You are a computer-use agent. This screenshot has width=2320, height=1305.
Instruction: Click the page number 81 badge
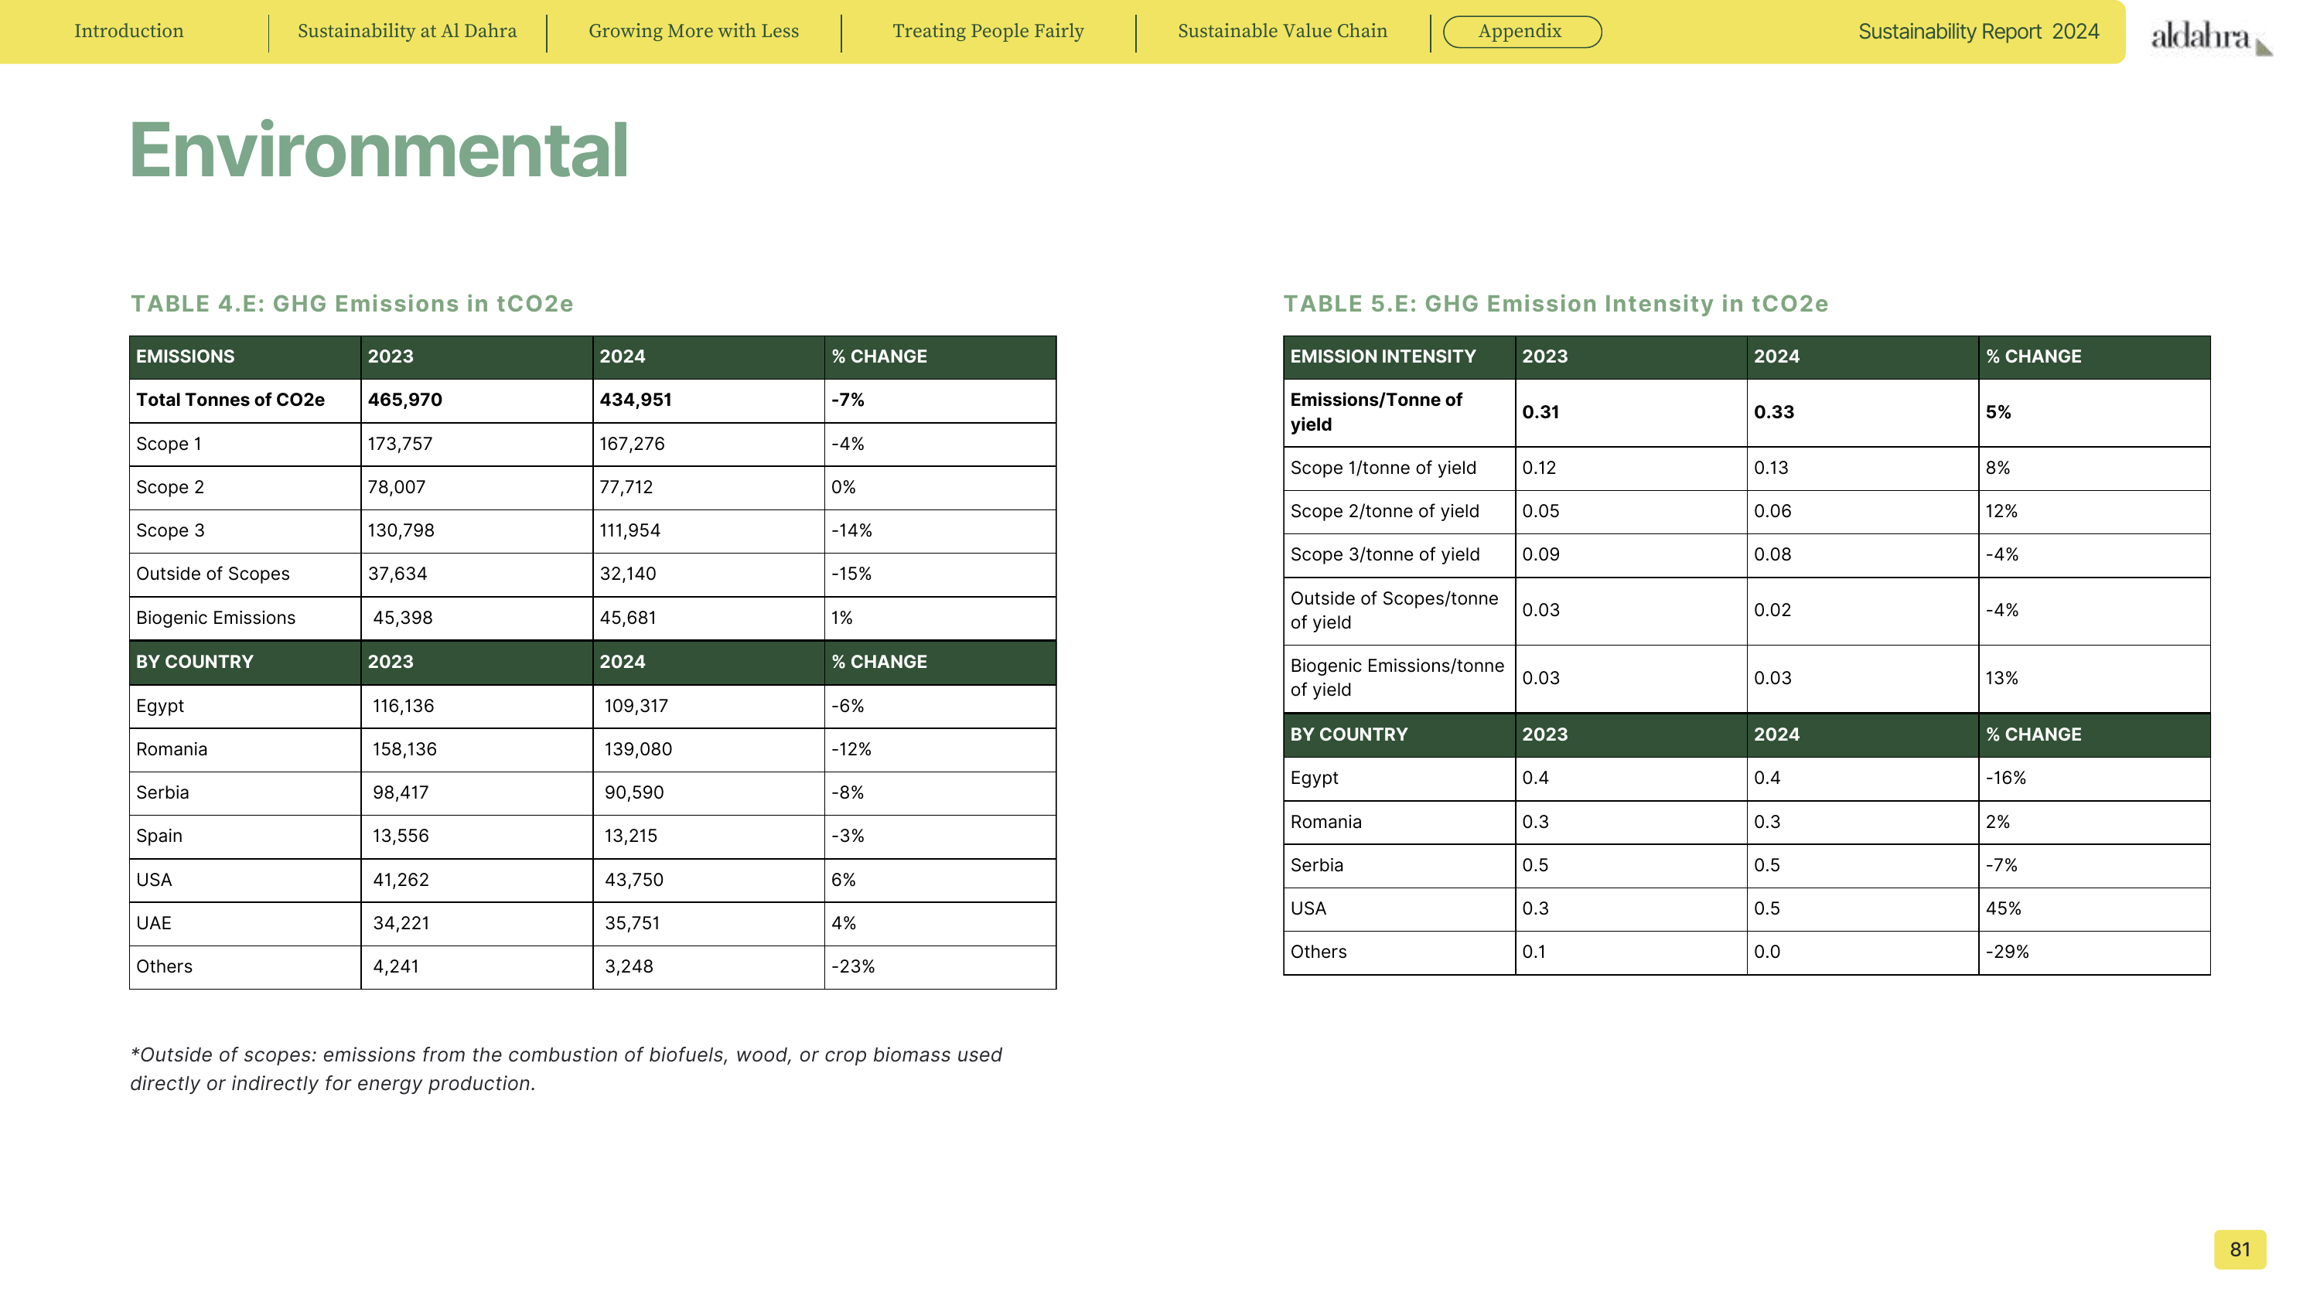(x=2240, y=1249)
